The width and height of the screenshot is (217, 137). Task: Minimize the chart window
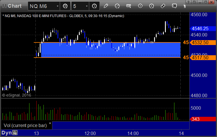(200, 2)
